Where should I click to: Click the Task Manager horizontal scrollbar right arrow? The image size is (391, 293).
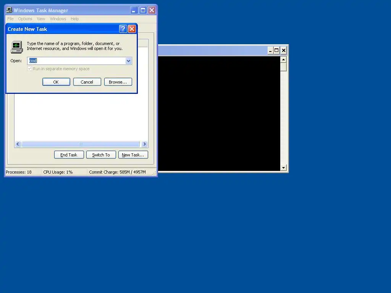pos(144,144)
